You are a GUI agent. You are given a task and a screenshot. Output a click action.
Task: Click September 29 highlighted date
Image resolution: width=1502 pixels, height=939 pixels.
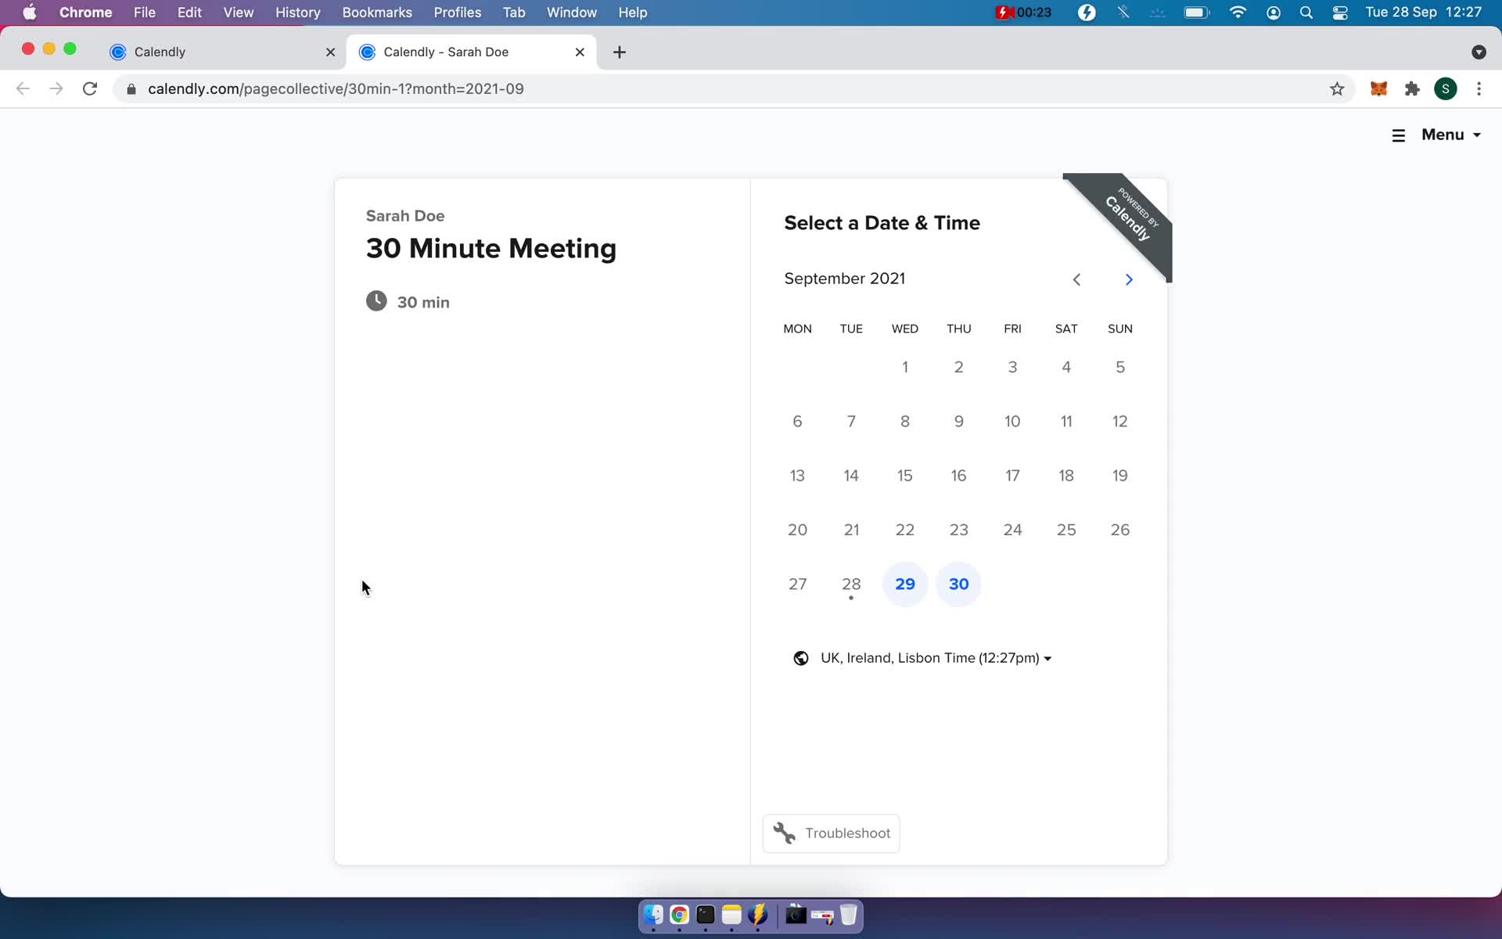click(904, 583)
